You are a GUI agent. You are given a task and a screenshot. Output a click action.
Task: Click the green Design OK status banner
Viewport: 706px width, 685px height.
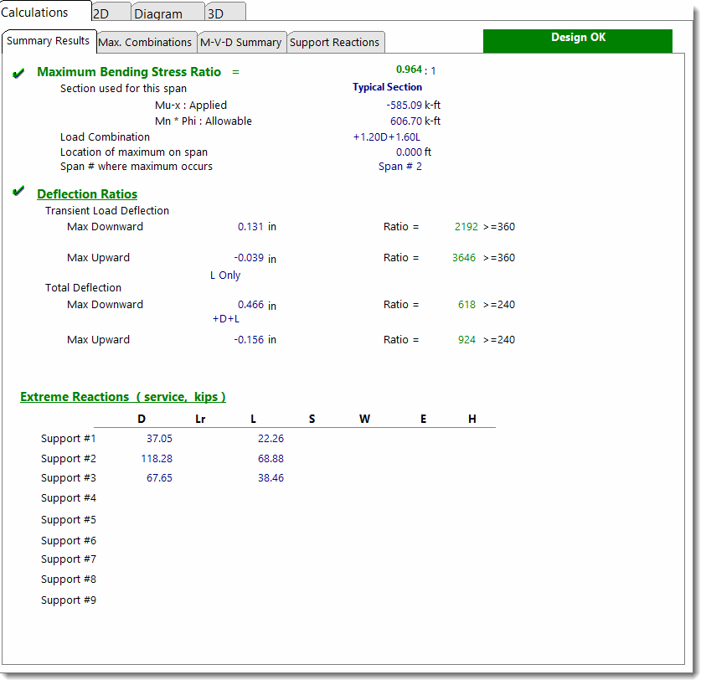tap(577, 39)
